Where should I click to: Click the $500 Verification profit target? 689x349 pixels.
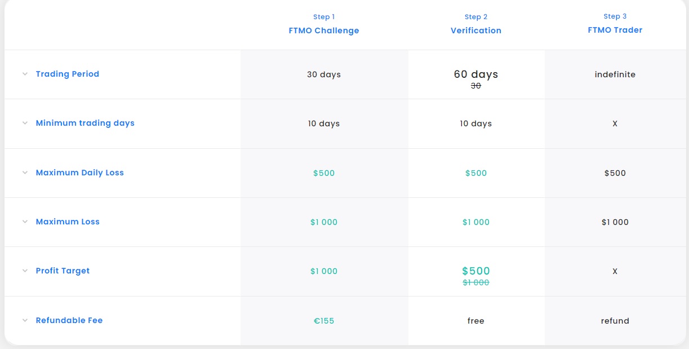tap(475, 271)
